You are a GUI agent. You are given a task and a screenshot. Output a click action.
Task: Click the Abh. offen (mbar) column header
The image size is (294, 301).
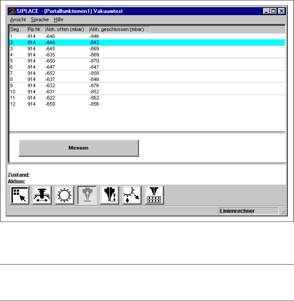tap(67, 29)
